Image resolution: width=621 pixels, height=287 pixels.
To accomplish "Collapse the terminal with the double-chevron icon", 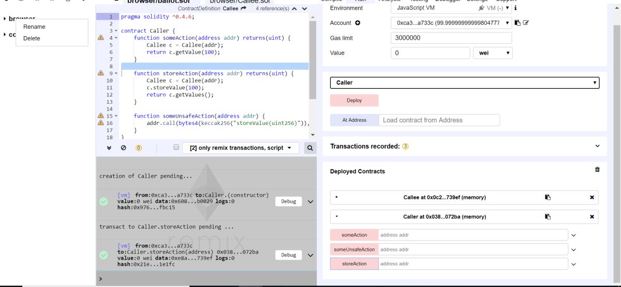I will coord(109,148).
